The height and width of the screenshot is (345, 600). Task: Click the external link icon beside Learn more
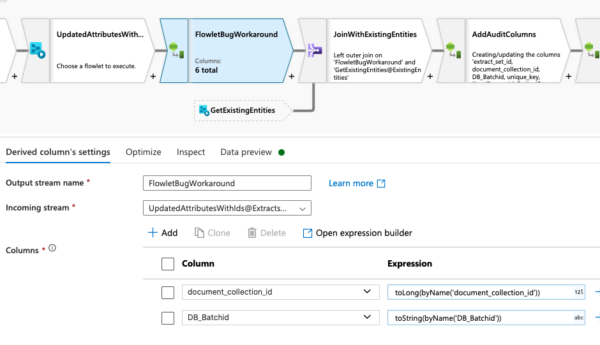[381, 184]
